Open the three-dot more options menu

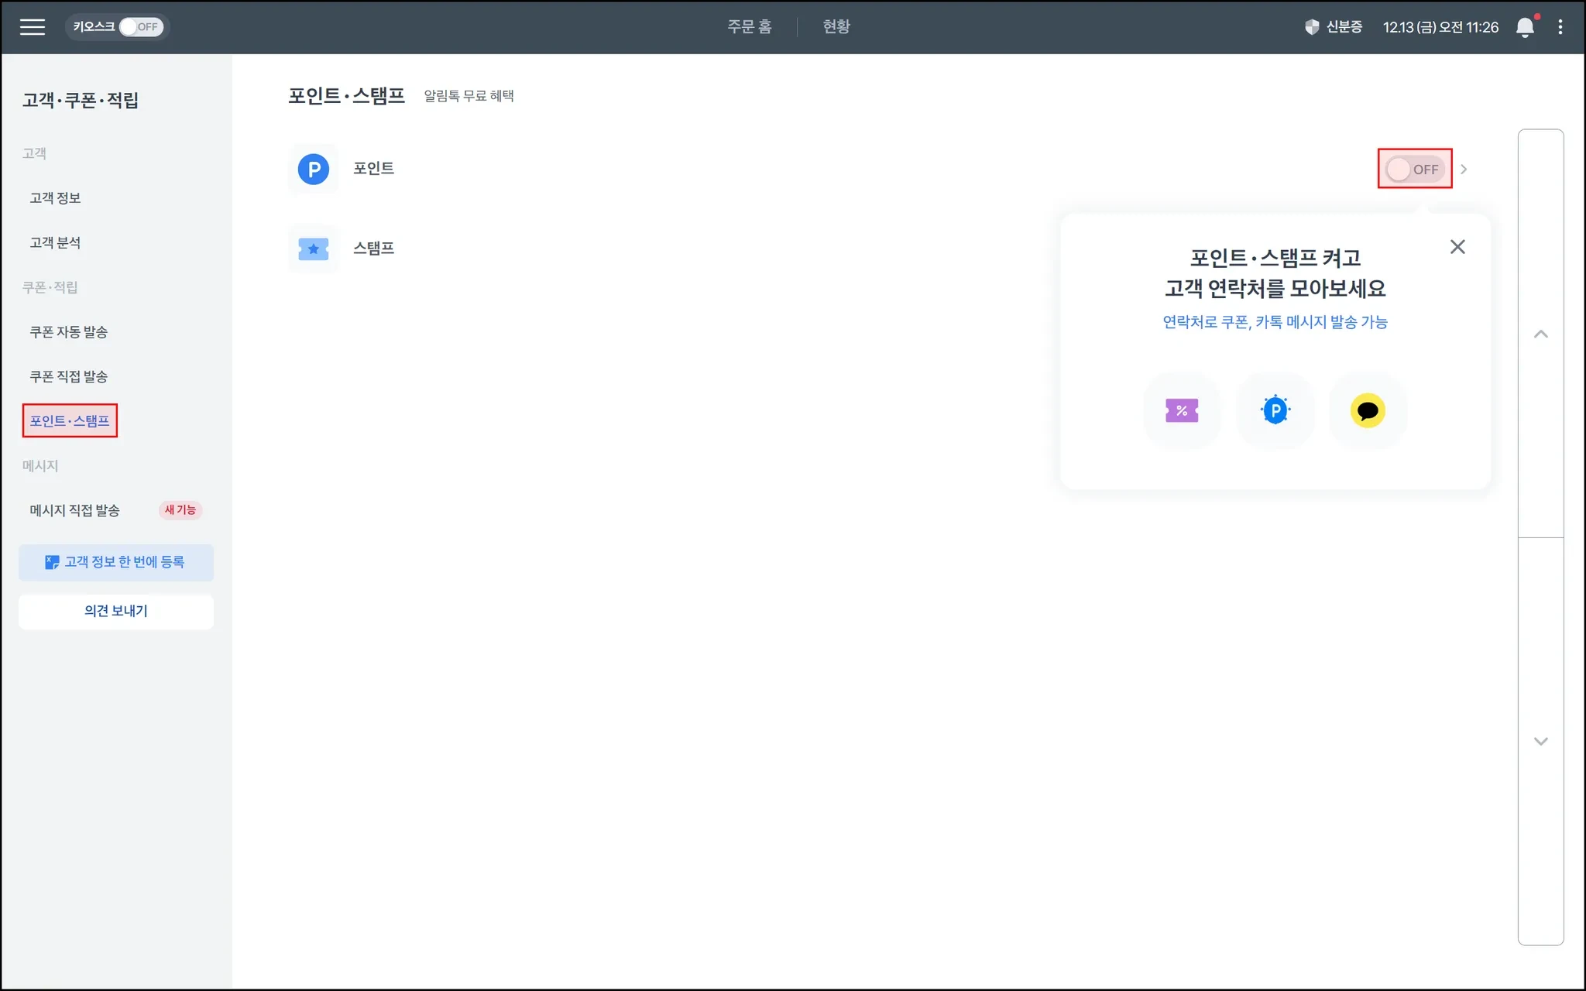1560,27
